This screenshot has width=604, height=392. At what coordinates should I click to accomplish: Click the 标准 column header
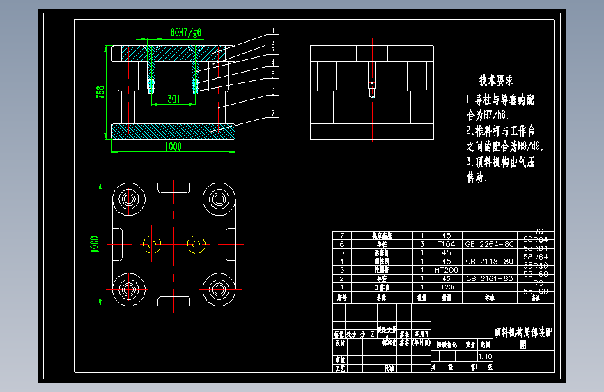[489, 298]
